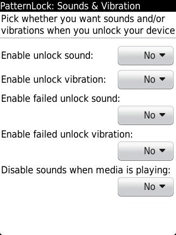Select the Enable failed unlock sound label
176x235 pixels.
click(x=61, y=98)
